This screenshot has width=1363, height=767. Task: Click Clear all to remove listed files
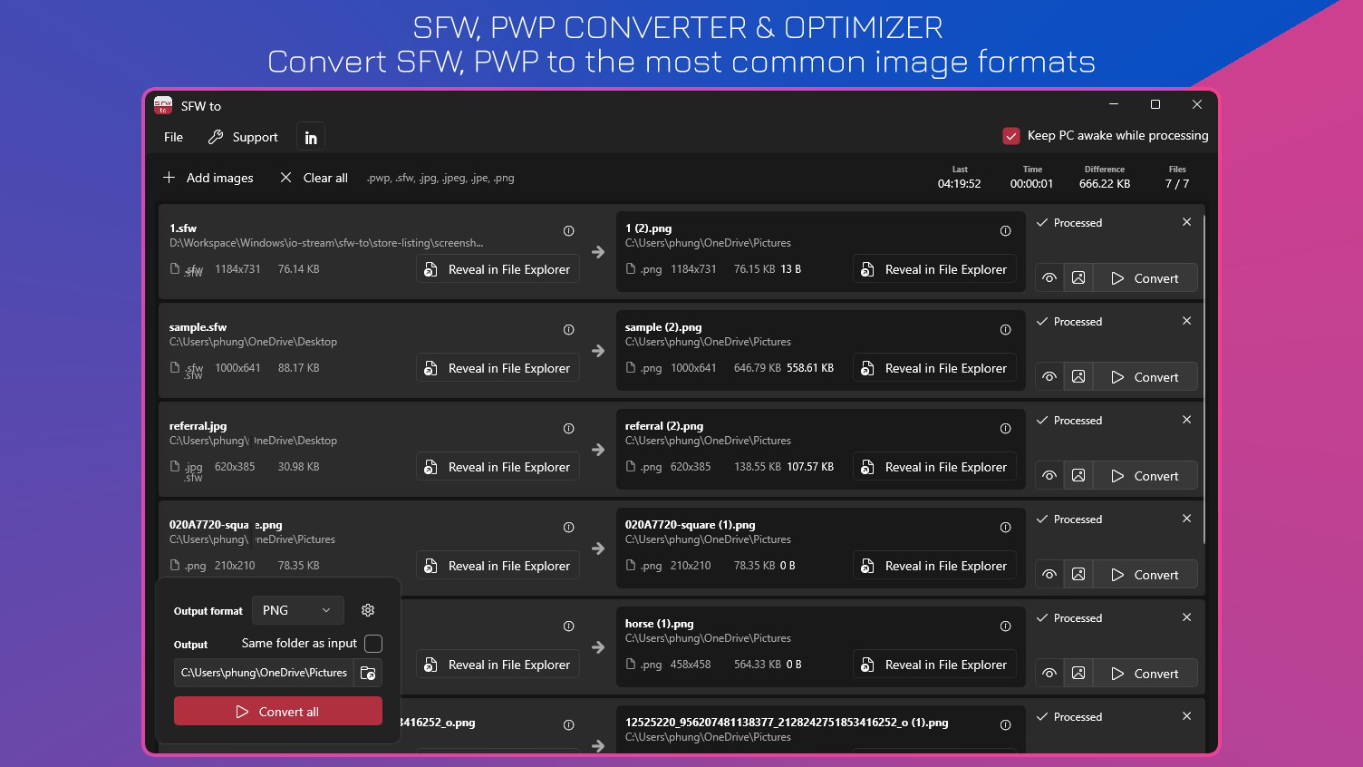click(313, 178)
